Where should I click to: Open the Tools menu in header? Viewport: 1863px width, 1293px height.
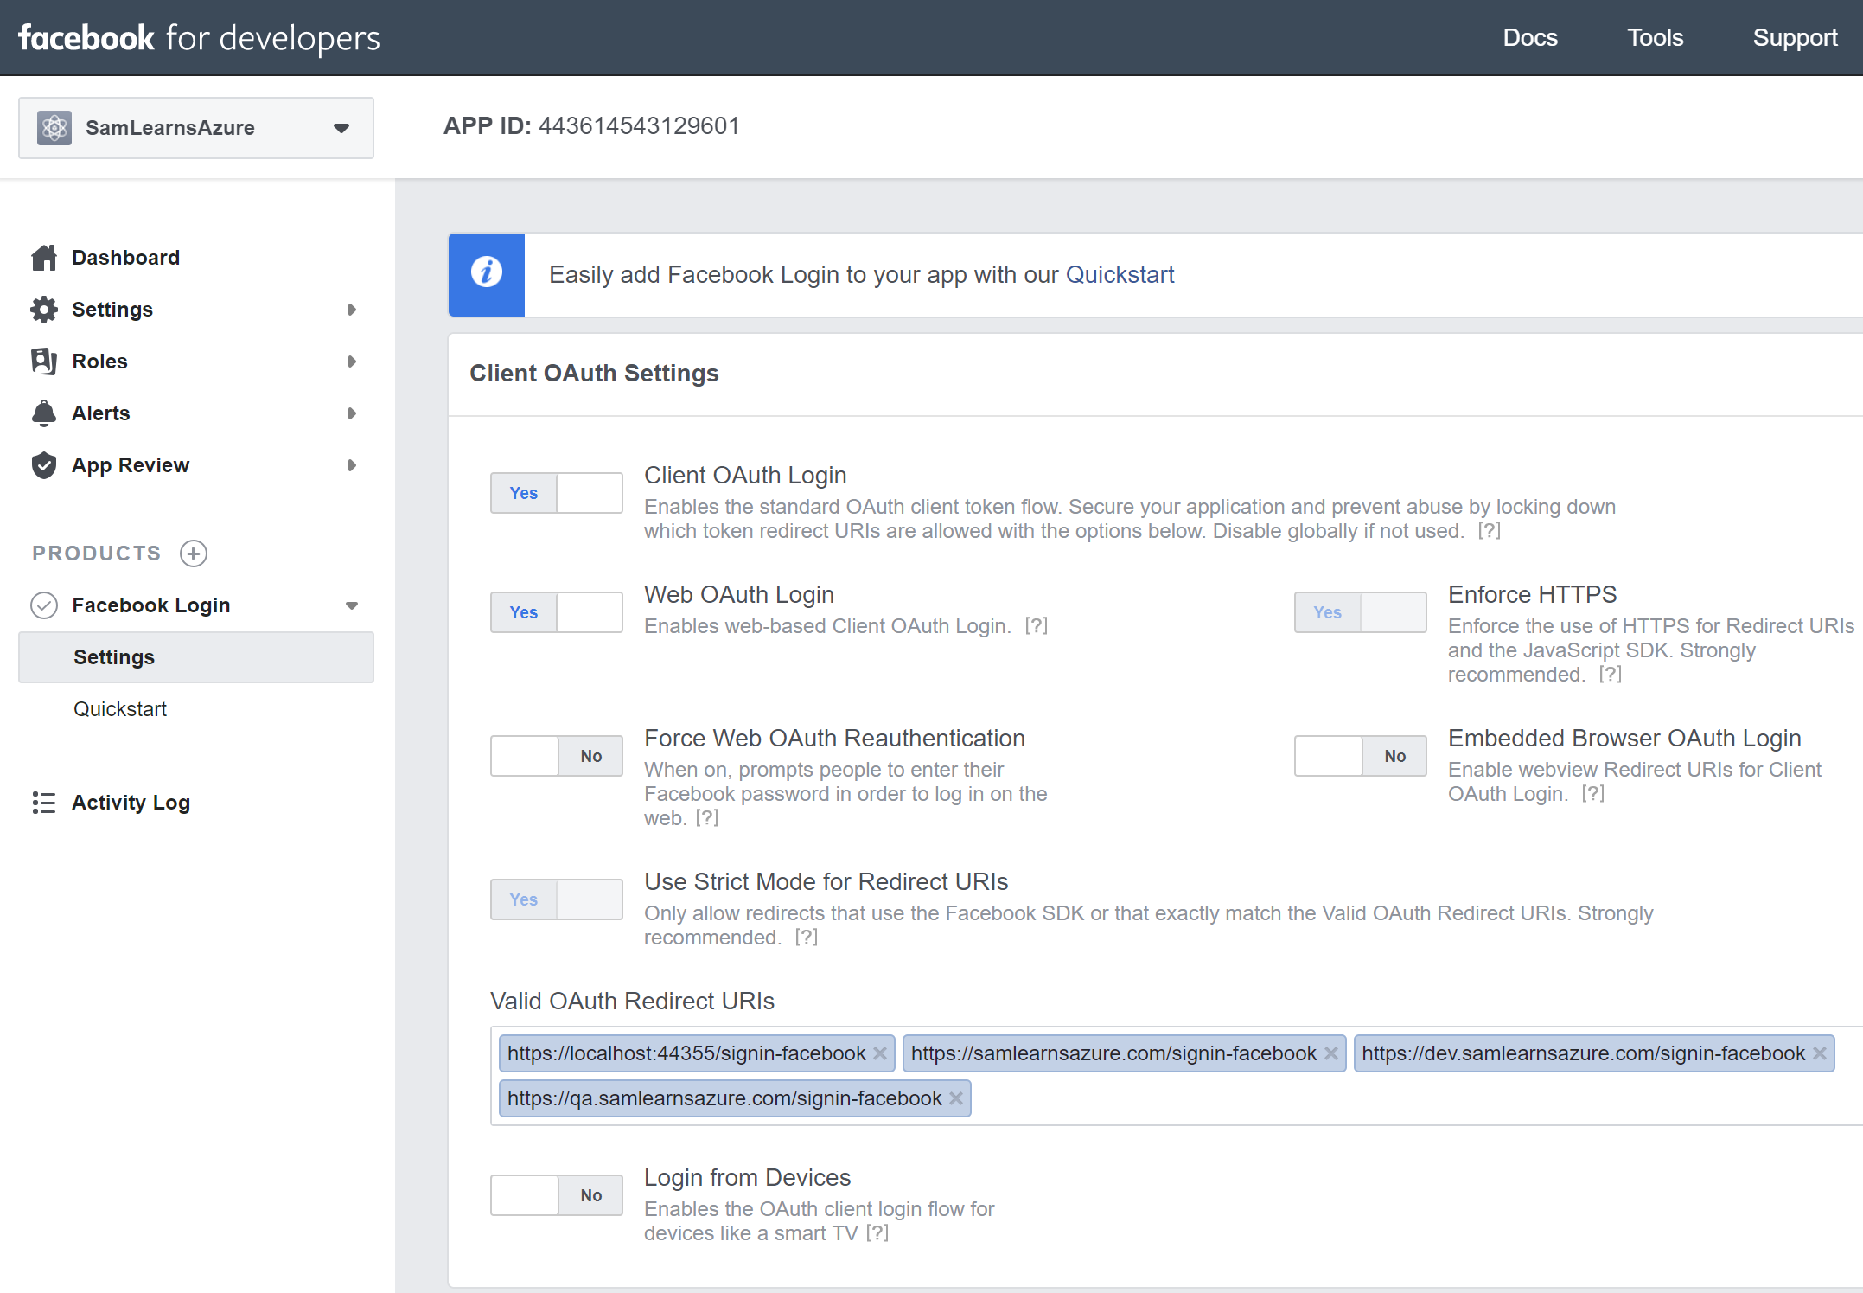pyautogui.click(x=1655, y=38)
